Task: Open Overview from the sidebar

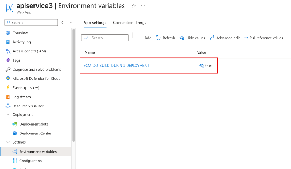Action: point(20,33)
